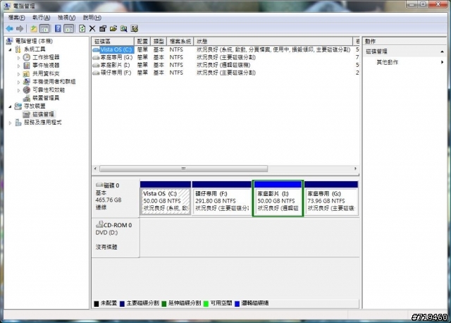The image size is (451, 323).
Task: Open the 其他動作 submenu arrow
Action: pos(442,62)
